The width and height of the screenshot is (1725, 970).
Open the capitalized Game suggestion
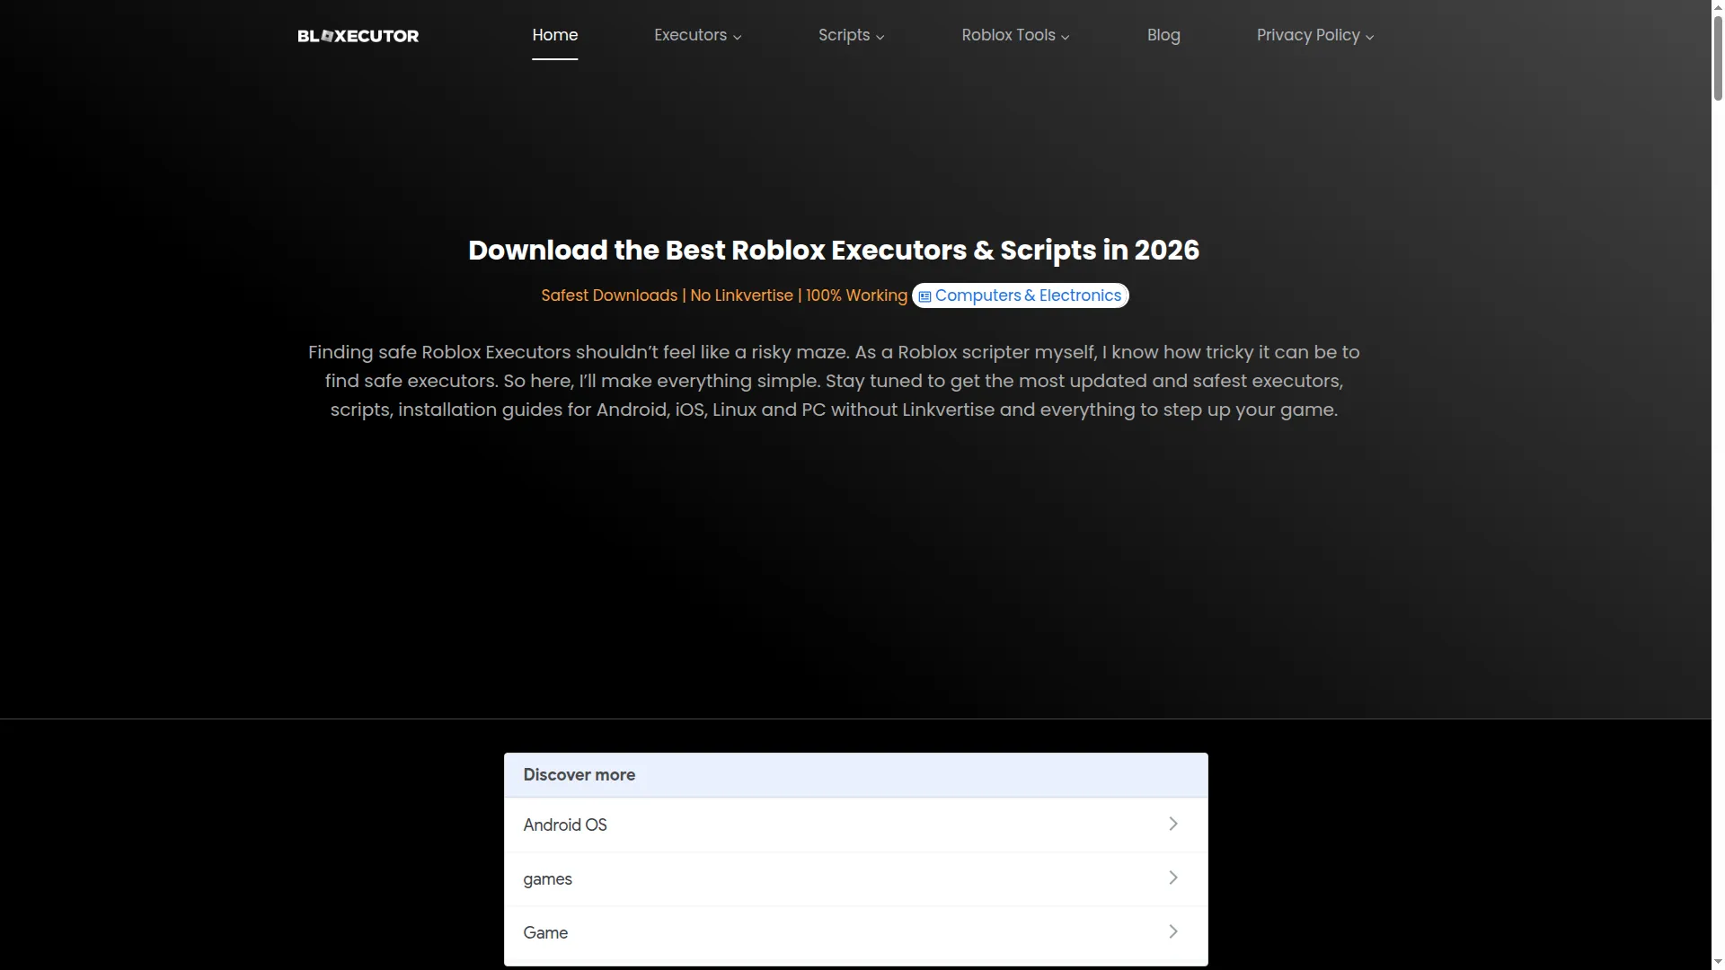[855, 932]
